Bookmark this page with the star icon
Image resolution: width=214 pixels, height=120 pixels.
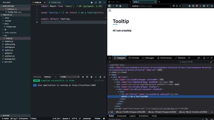[180, 6]
